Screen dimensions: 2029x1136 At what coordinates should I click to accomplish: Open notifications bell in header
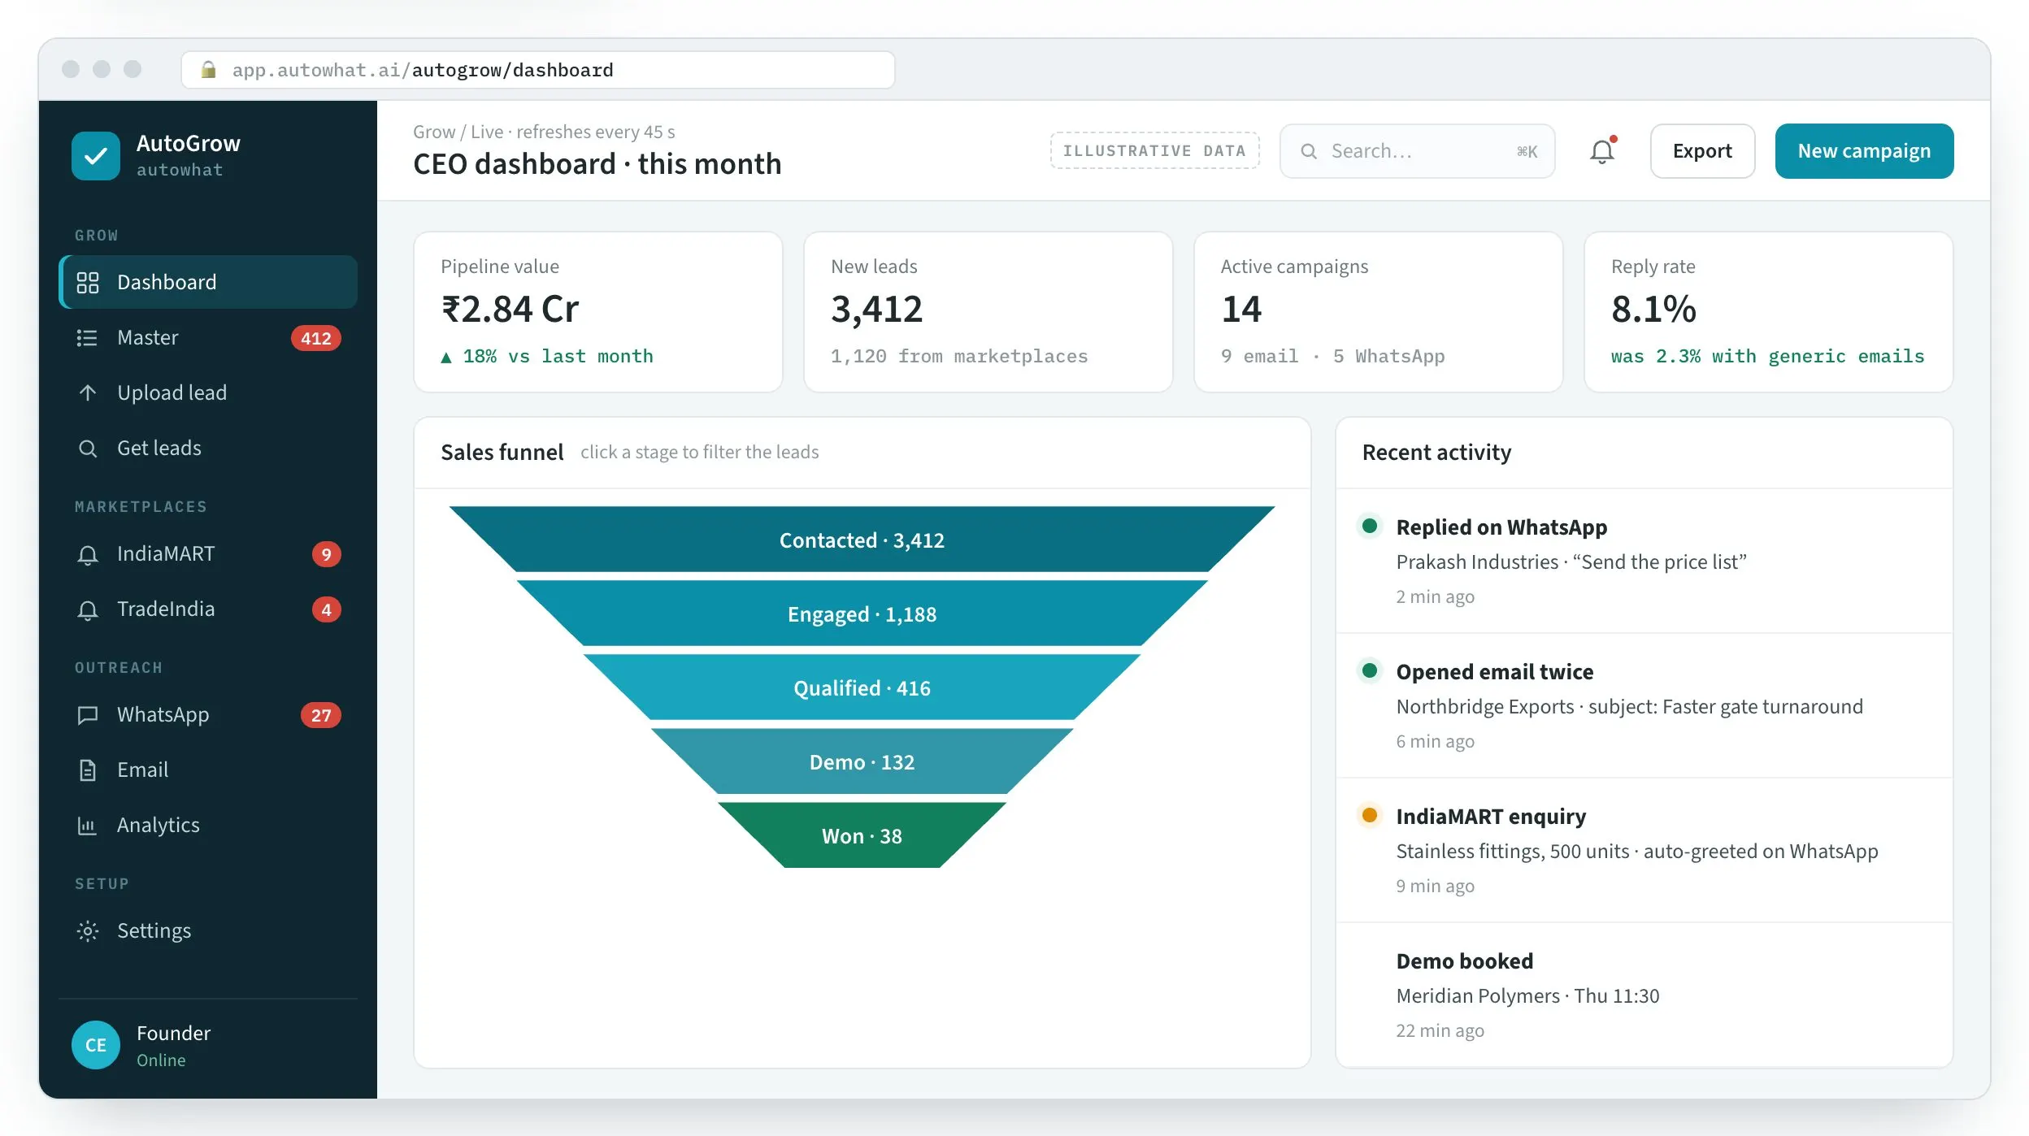click(x=1602, y=151)
